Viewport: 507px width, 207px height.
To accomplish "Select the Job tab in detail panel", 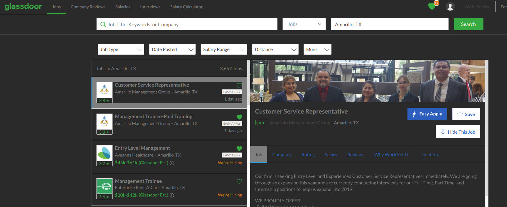I will [259, 154].
